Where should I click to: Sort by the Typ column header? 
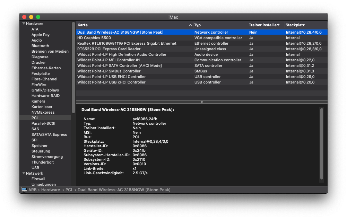(220, 25)
